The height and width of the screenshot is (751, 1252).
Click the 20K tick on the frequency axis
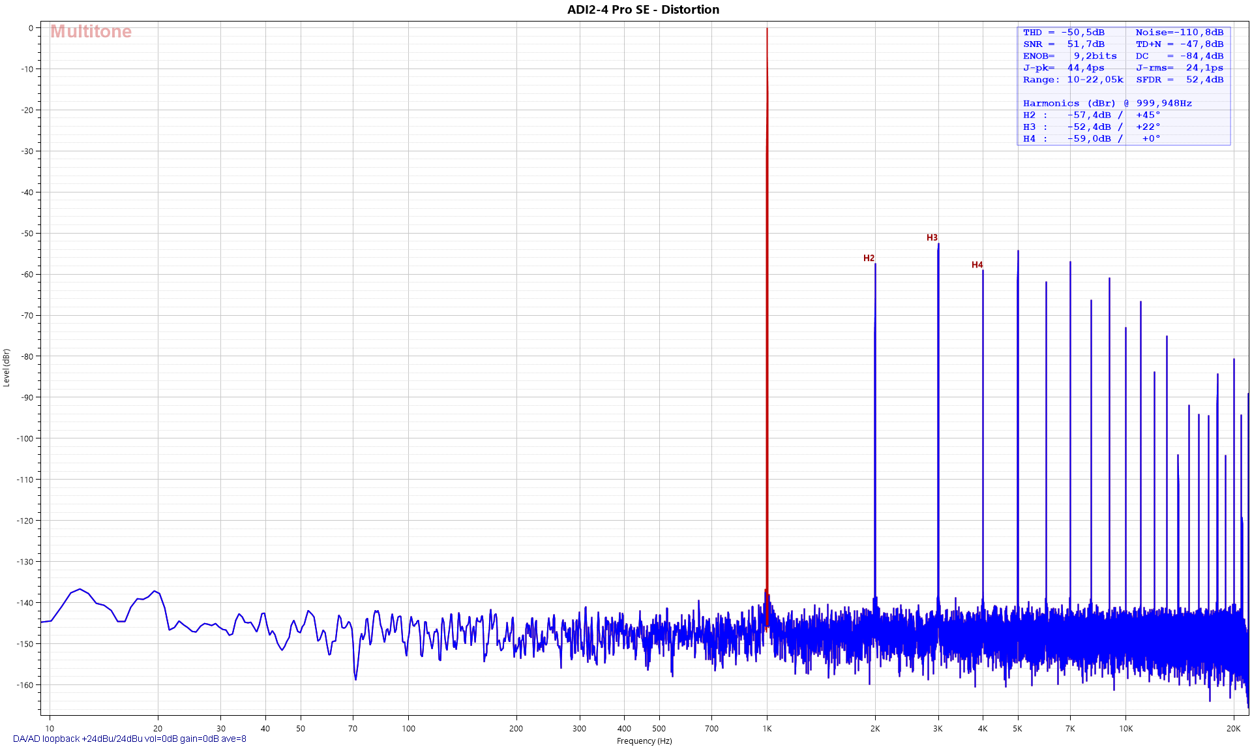pos(1234,729)
